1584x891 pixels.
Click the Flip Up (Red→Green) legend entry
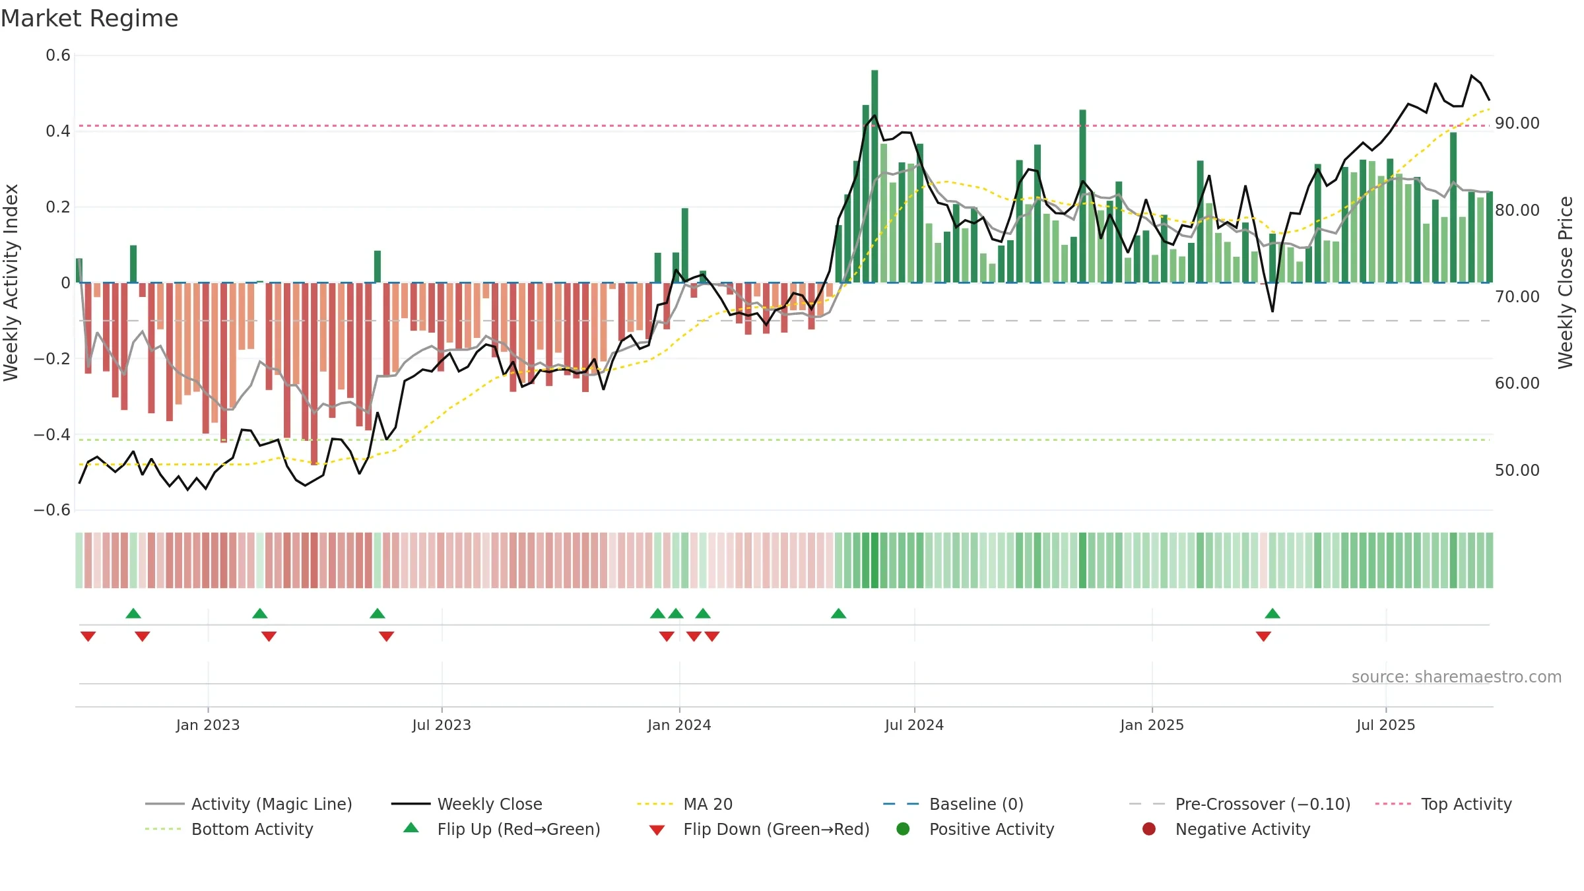(502, 829)
